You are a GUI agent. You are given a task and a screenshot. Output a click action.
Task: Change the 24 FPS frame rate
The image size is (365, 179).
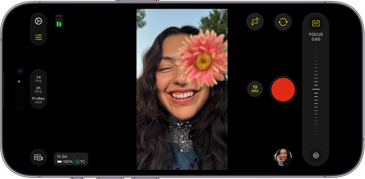pos(38,79)
